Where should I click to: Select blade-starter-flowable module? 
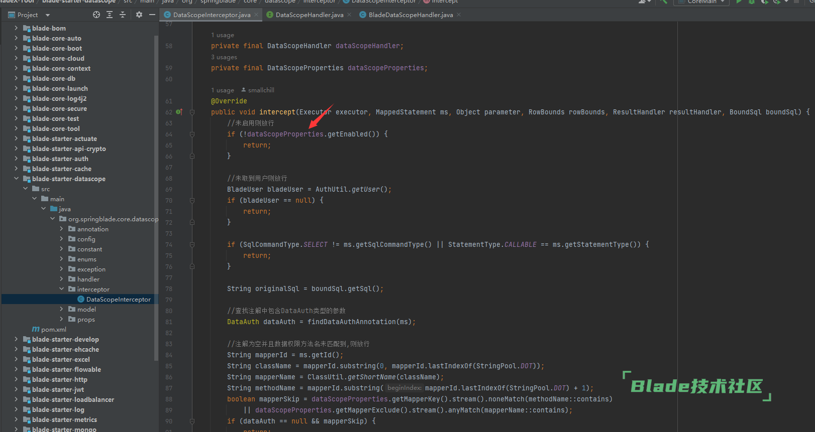click(66, 370)
